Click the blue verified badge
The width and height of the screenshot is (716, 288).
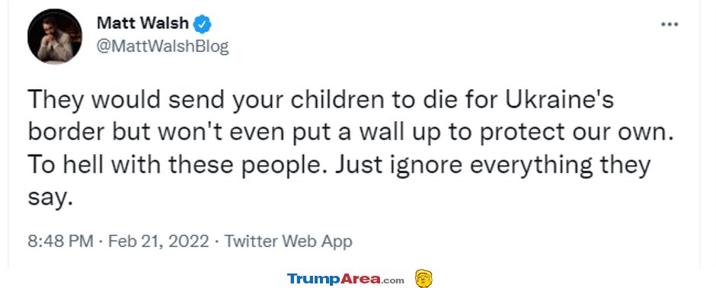coord(203,24)
